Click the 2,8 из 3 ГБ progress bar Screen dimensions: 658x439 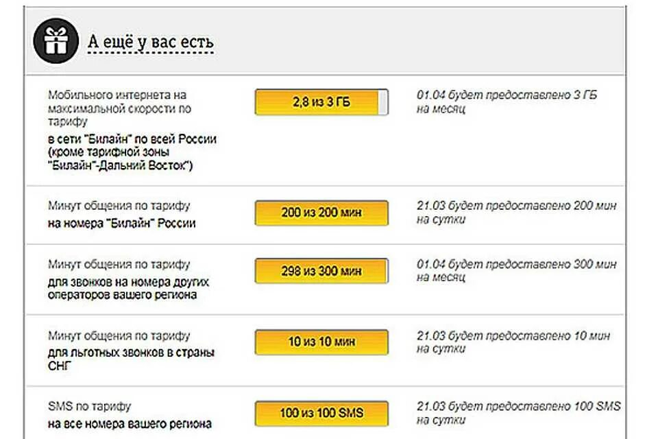coord(321,102)
